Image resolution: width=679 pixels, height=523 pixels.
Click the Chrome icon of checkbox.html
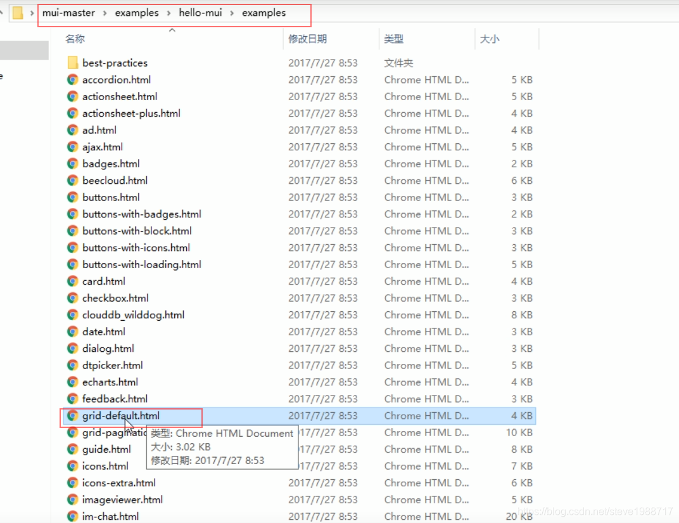pyautogui.click(x=73, y=298)
